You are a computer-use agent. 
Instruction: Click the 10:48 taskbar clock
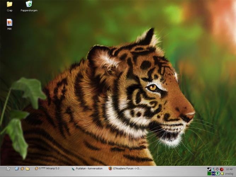pos(229,169)
